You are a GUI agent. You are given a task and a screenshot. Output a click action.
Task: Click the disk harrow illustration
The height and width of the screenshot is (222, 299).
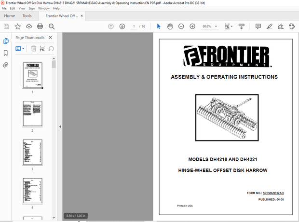click(227, 118)
